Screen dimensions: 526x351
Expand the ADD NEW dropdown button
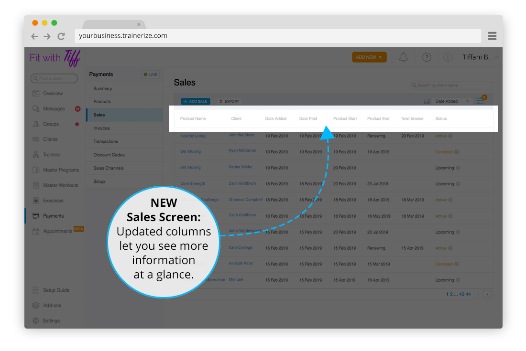click(x=369, y=57)
